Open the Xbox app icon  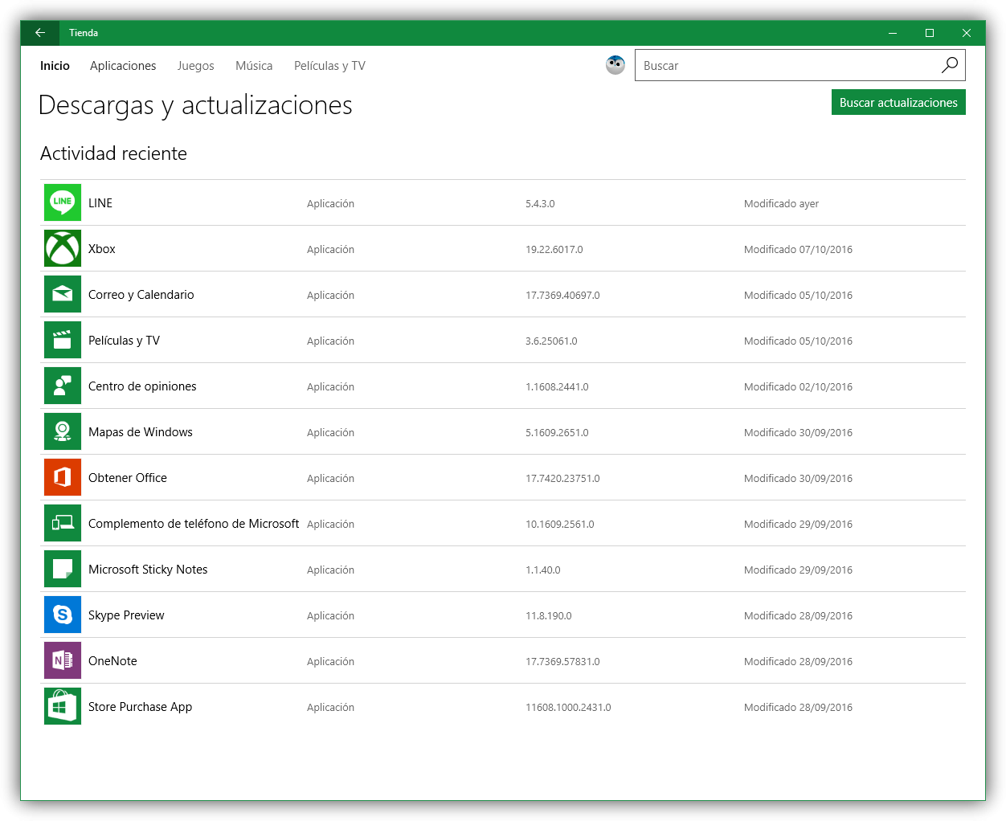(63, 248)
